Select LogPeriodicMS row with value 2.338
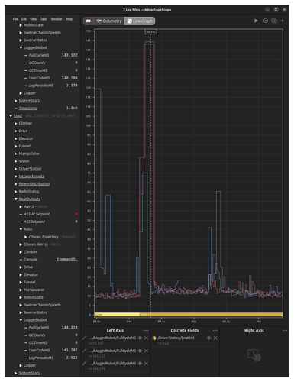 pos(51,86)
